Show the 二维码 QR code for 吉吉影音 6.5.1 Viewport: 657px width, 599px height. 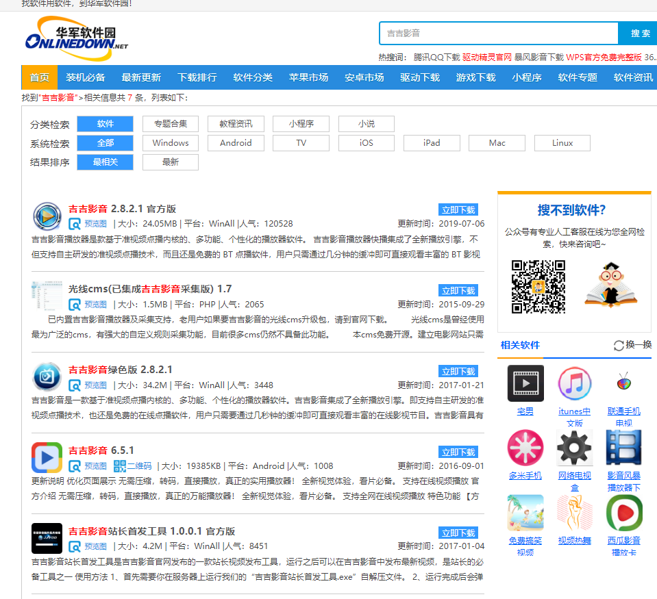[132, 466]
